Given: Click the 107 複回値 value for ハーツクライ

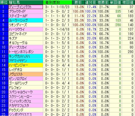Looking at the screenshot, I should [128, 29].
